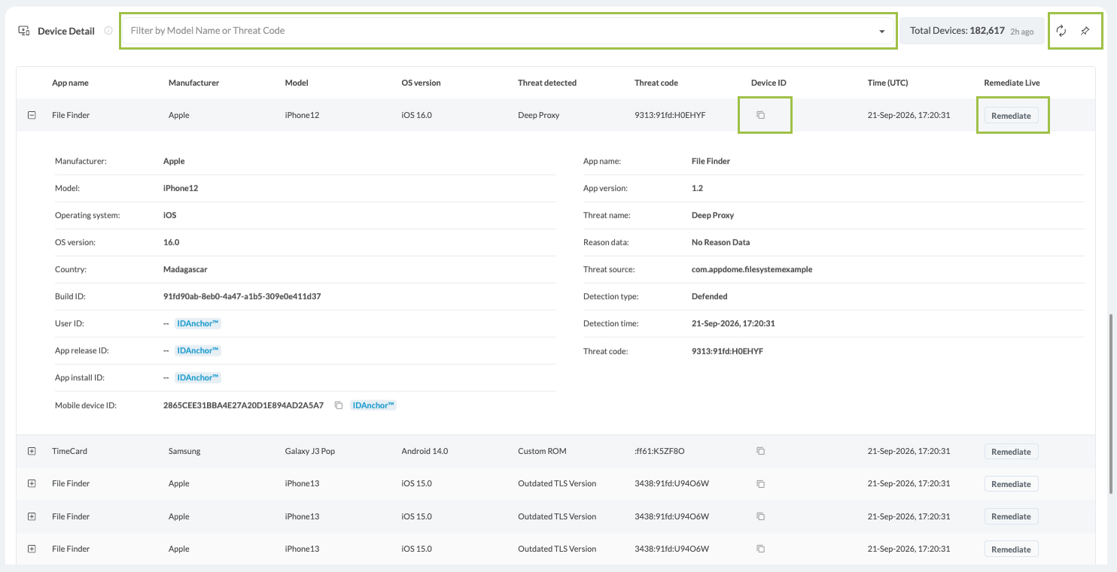Image resolution: width=1117 pixels, height=572 pixels.
Task: Click threat source com.appdome.filesystemexample
Action: tap(752, 269)
